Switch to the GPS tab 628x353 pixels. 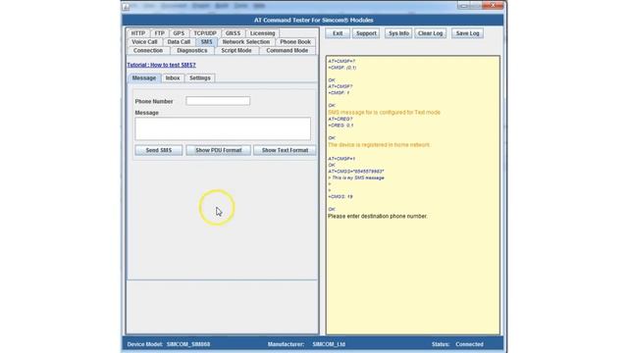[179, 33]
